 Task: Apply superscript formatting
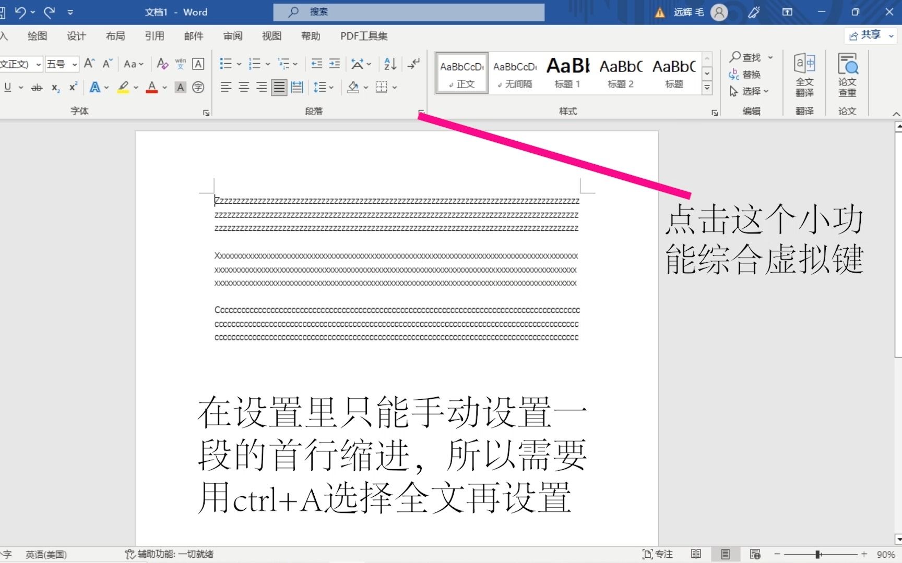click(x=72, y=87)
